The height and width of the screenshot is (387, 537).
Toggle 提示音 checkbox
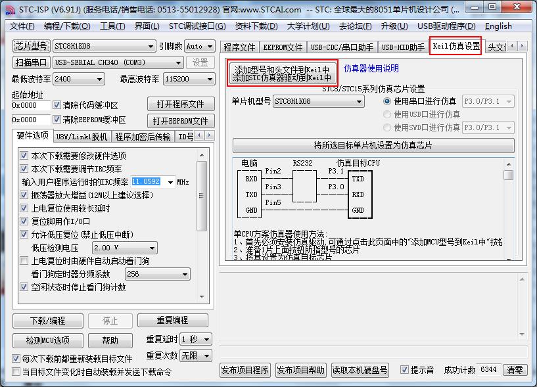404,369
